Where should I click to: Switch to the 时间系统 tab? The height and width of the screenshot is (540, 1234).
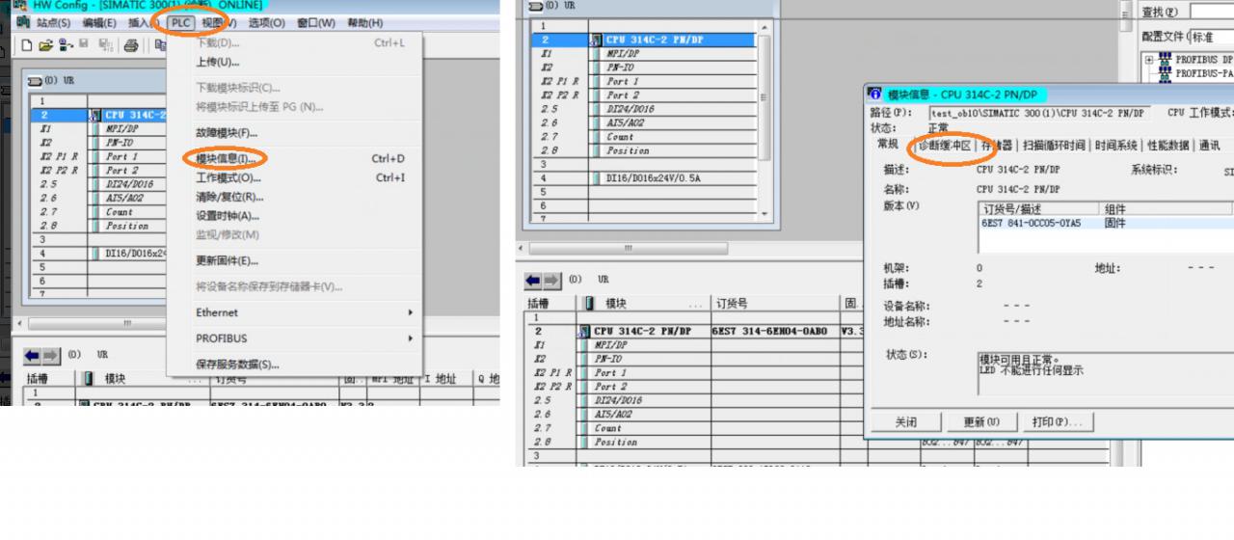[1115, 146]
